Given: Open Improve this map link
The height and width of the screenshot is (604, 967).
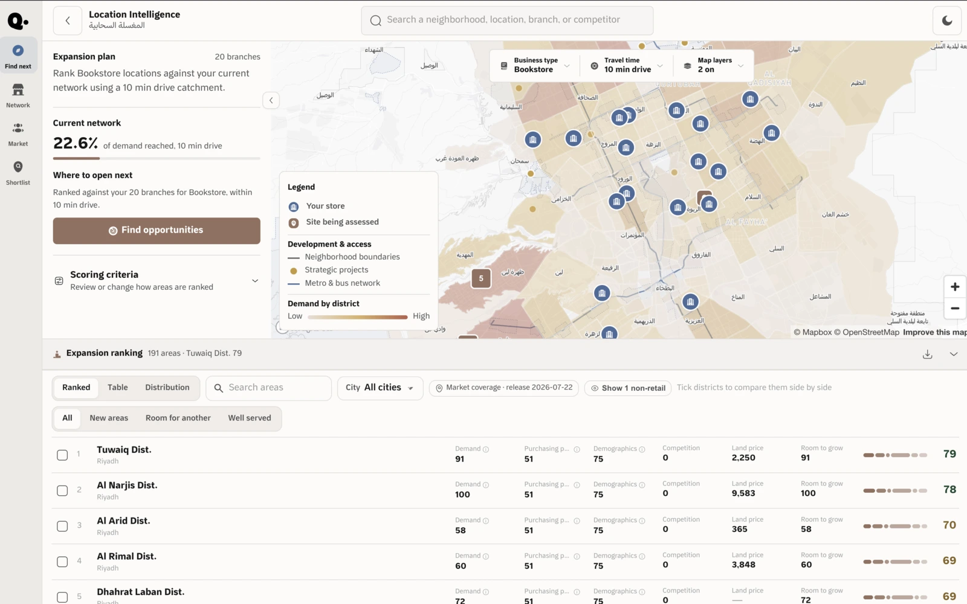Looking at the screenshot, I should (934, 332).
